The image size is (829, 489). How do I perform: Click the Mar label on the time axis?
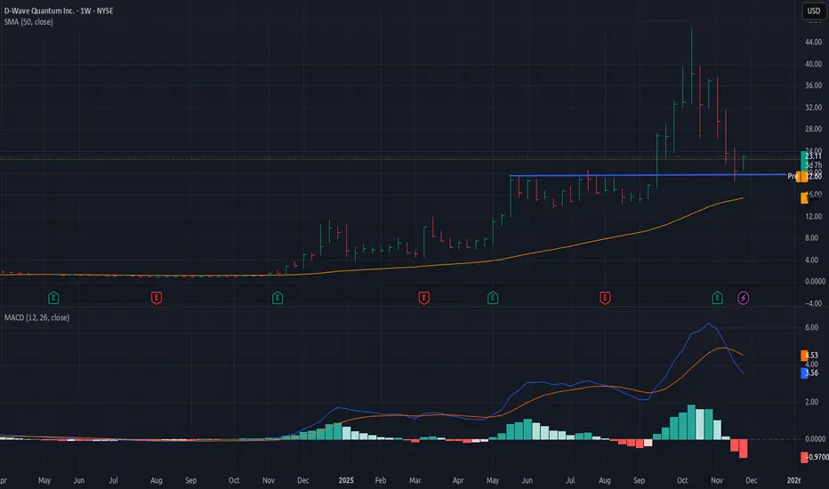415,480
